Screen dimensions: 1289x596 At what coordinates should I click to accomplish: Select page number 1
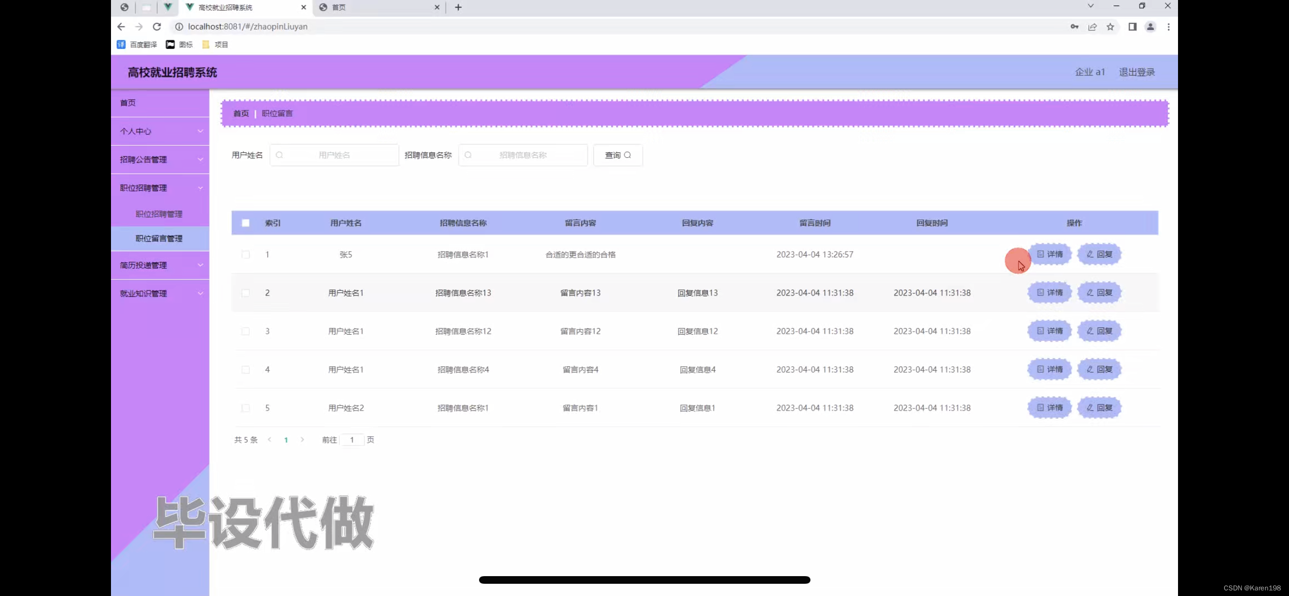(x=286, y=440)
